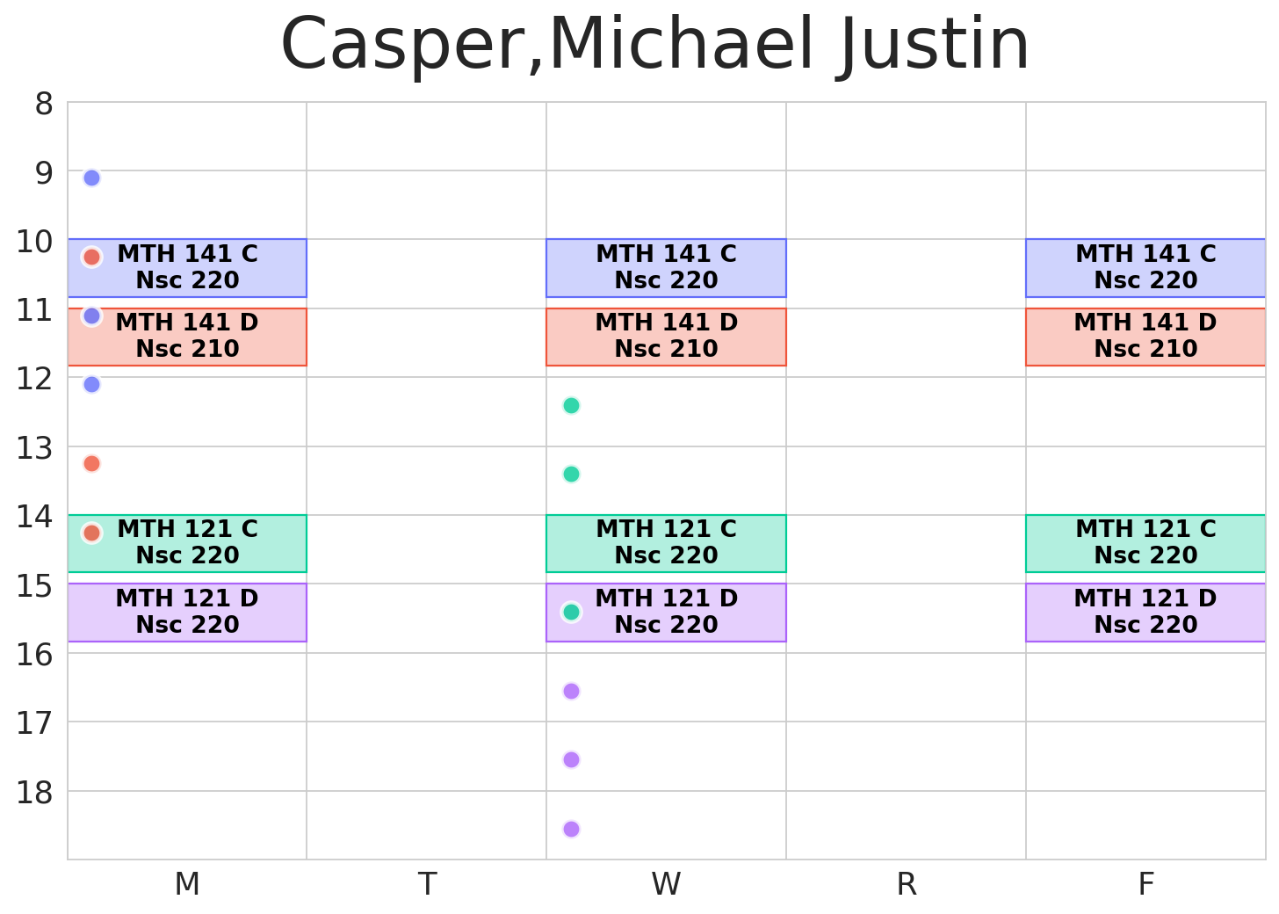Screen dimensions: 1279x914
Task: Click the Casper, Michael Justin chart title
Action: pyautogui.click(x=654, y=46)
